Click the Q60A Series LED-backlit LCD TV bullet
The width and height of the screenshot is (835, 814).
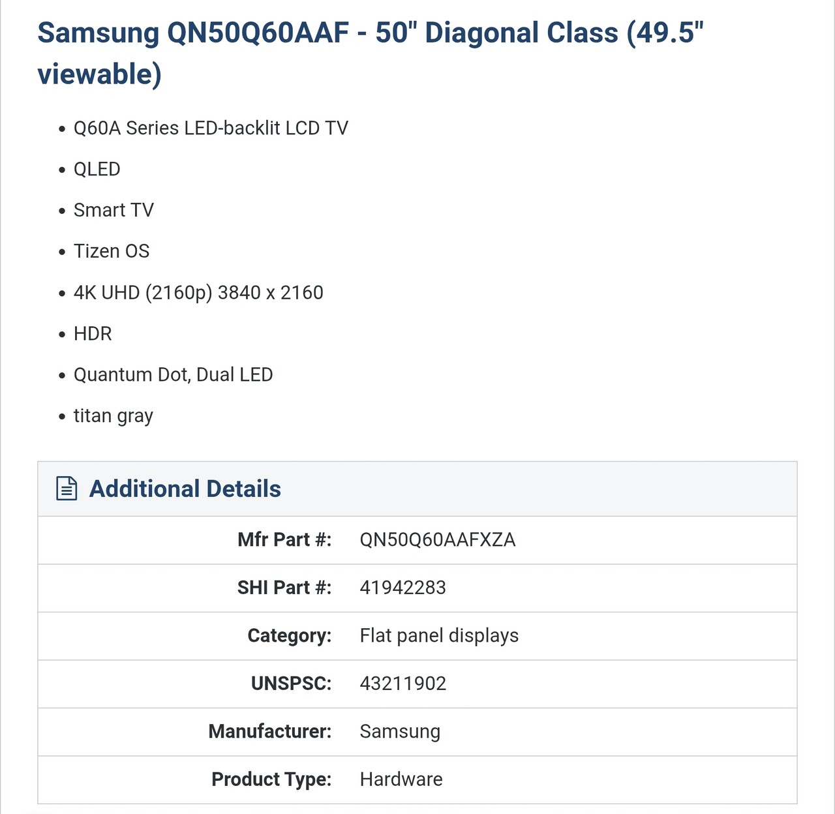tap(211, 128)
